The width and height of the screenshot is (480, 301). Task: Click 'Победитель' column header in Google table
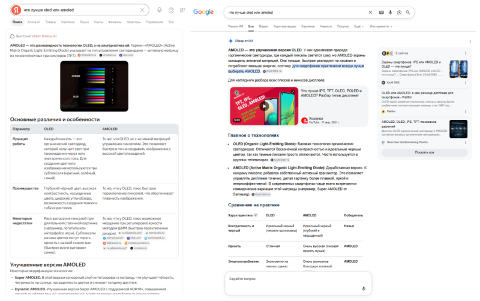353,215
